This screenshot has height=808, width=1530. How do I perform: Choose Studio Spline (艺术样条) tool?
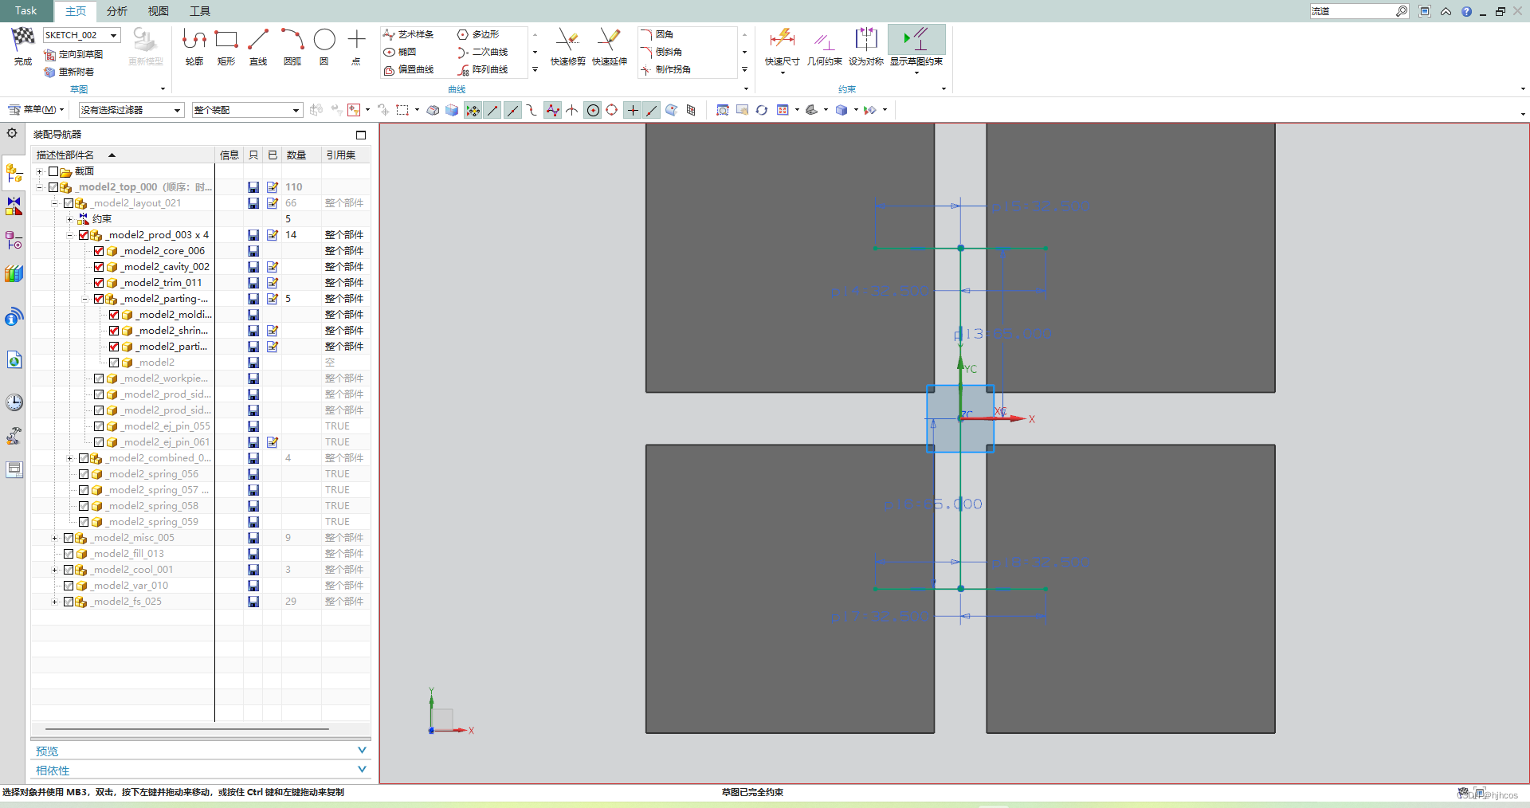409,34
